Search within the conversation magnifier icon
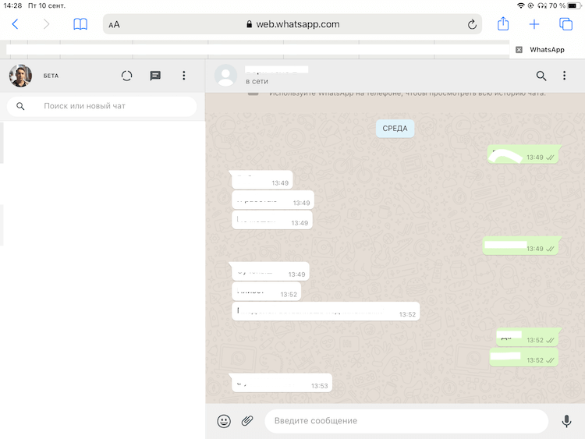Image resolution: width=585 pixels, height=439 pixels. click(541, 76)
